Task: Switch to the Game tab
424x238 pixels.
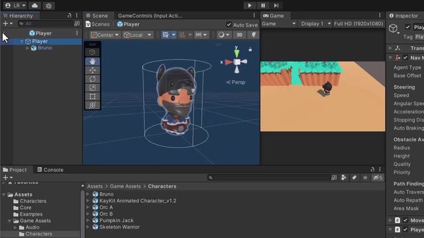Action: pos(274,16)
